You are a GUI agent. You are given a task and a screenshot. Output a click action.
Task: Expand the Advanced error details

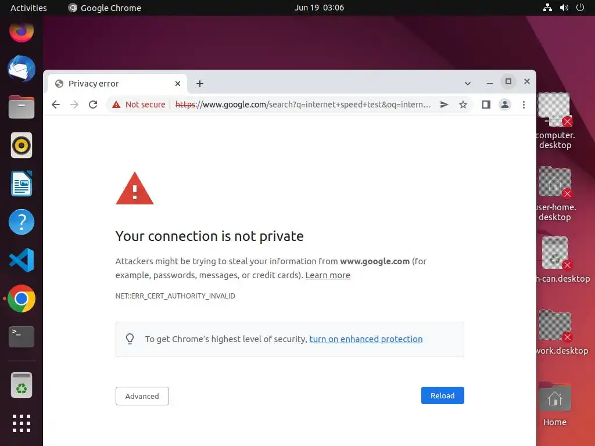(142, 396)
